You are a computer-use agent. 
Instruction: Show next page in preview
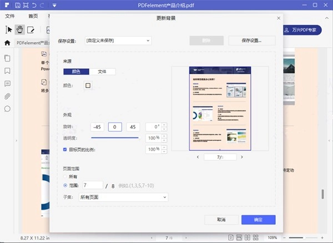coord(243,157)
